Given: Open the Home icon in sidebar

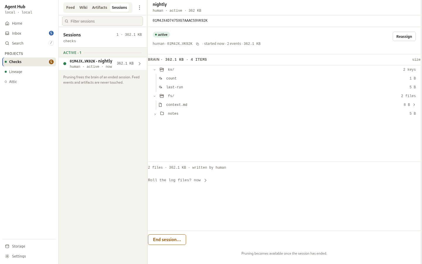Looking at the screenshot, I should pyautogui.click(x=7, y=23).
